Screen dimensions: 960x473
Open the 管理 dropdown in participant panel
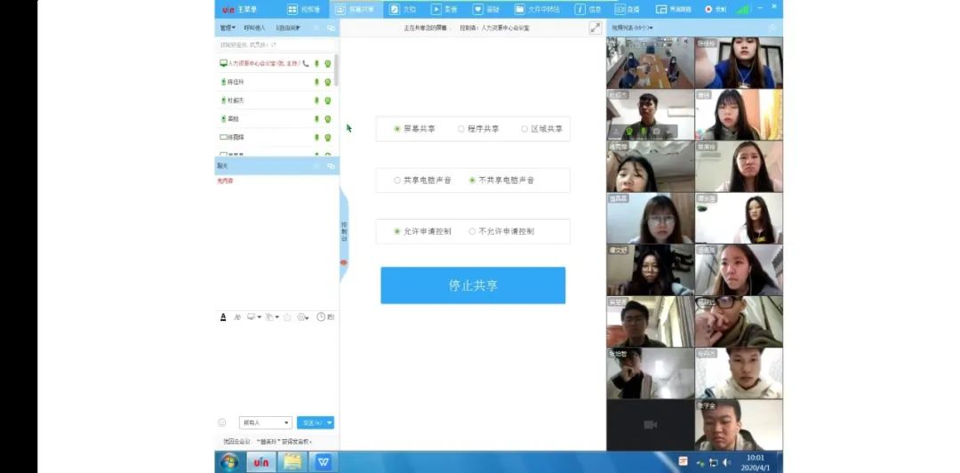click(228, 28)
